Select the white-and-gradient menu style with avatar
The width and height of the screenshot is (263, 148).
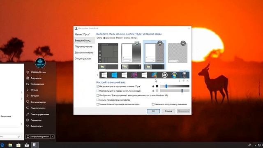[131, 55]
